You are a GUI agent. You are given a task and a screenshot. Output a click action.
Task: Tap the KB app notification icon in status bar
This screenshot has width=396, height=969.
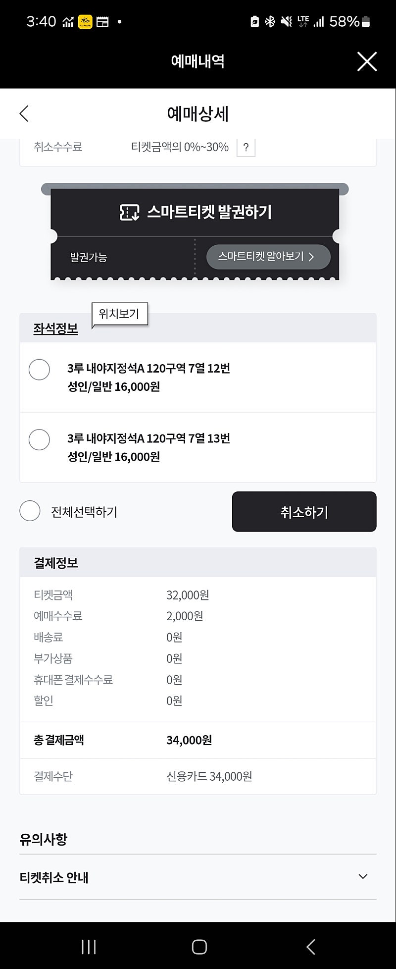coord(85,22)
